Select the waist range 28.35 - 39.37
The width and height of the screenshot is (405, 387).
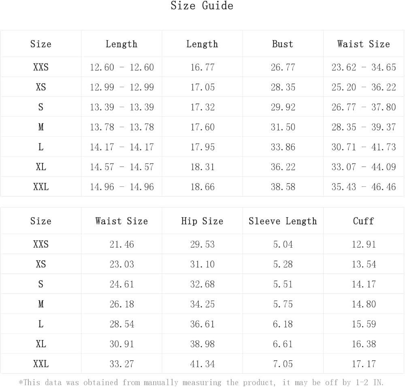[363, 127]
